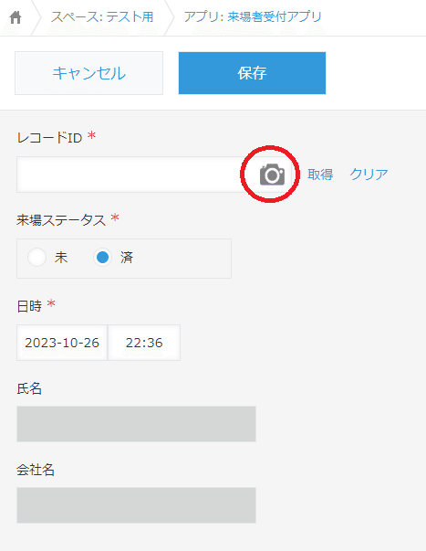Click the キャンセル button
Viewport: 426px width, 551px height.
[88, 73]
